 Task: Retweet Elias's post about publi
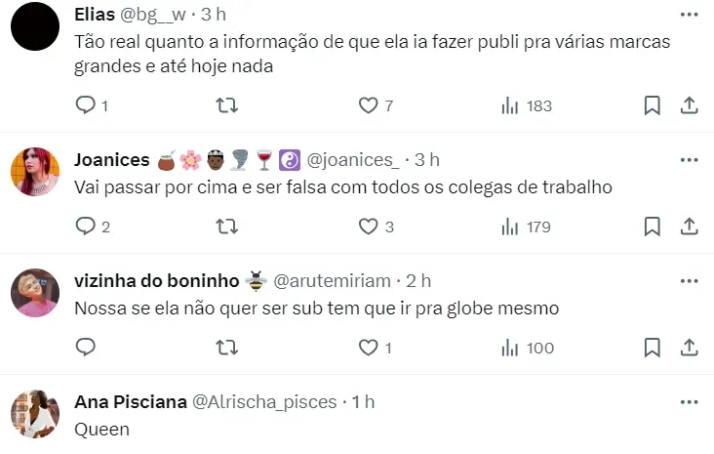pos(226,105)
